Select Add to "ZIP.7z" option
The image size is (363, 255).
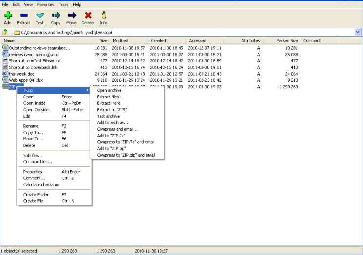click(127, 136)
